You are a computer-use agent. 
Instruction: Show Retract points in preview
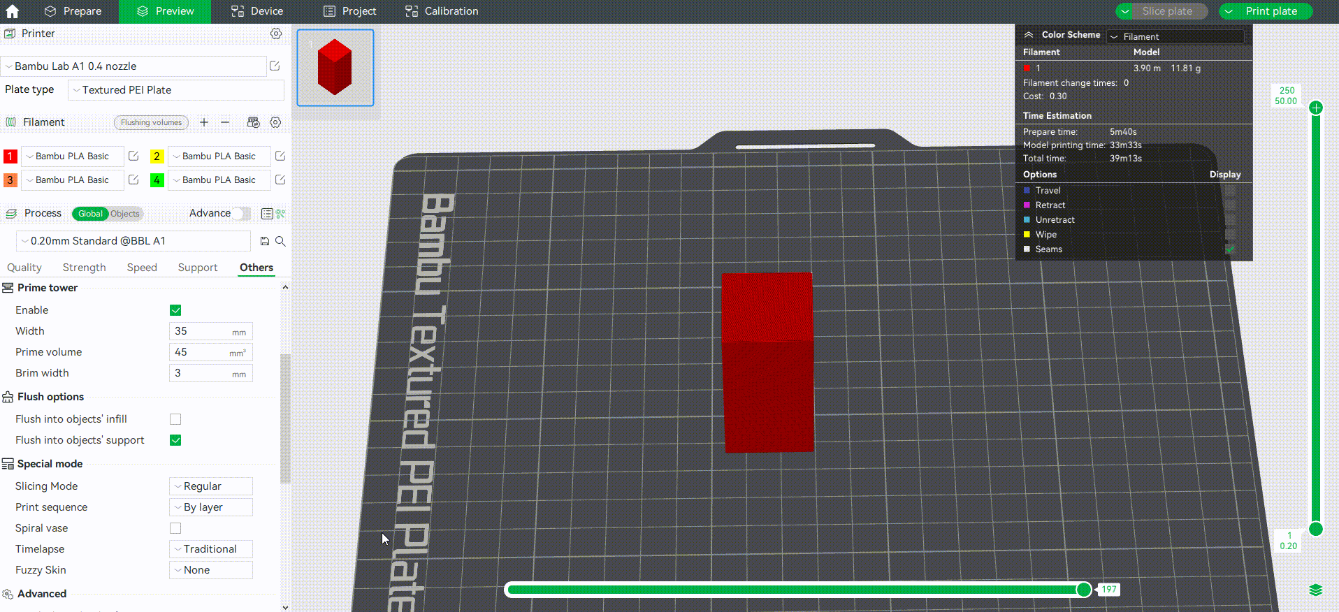point(1230,205)
